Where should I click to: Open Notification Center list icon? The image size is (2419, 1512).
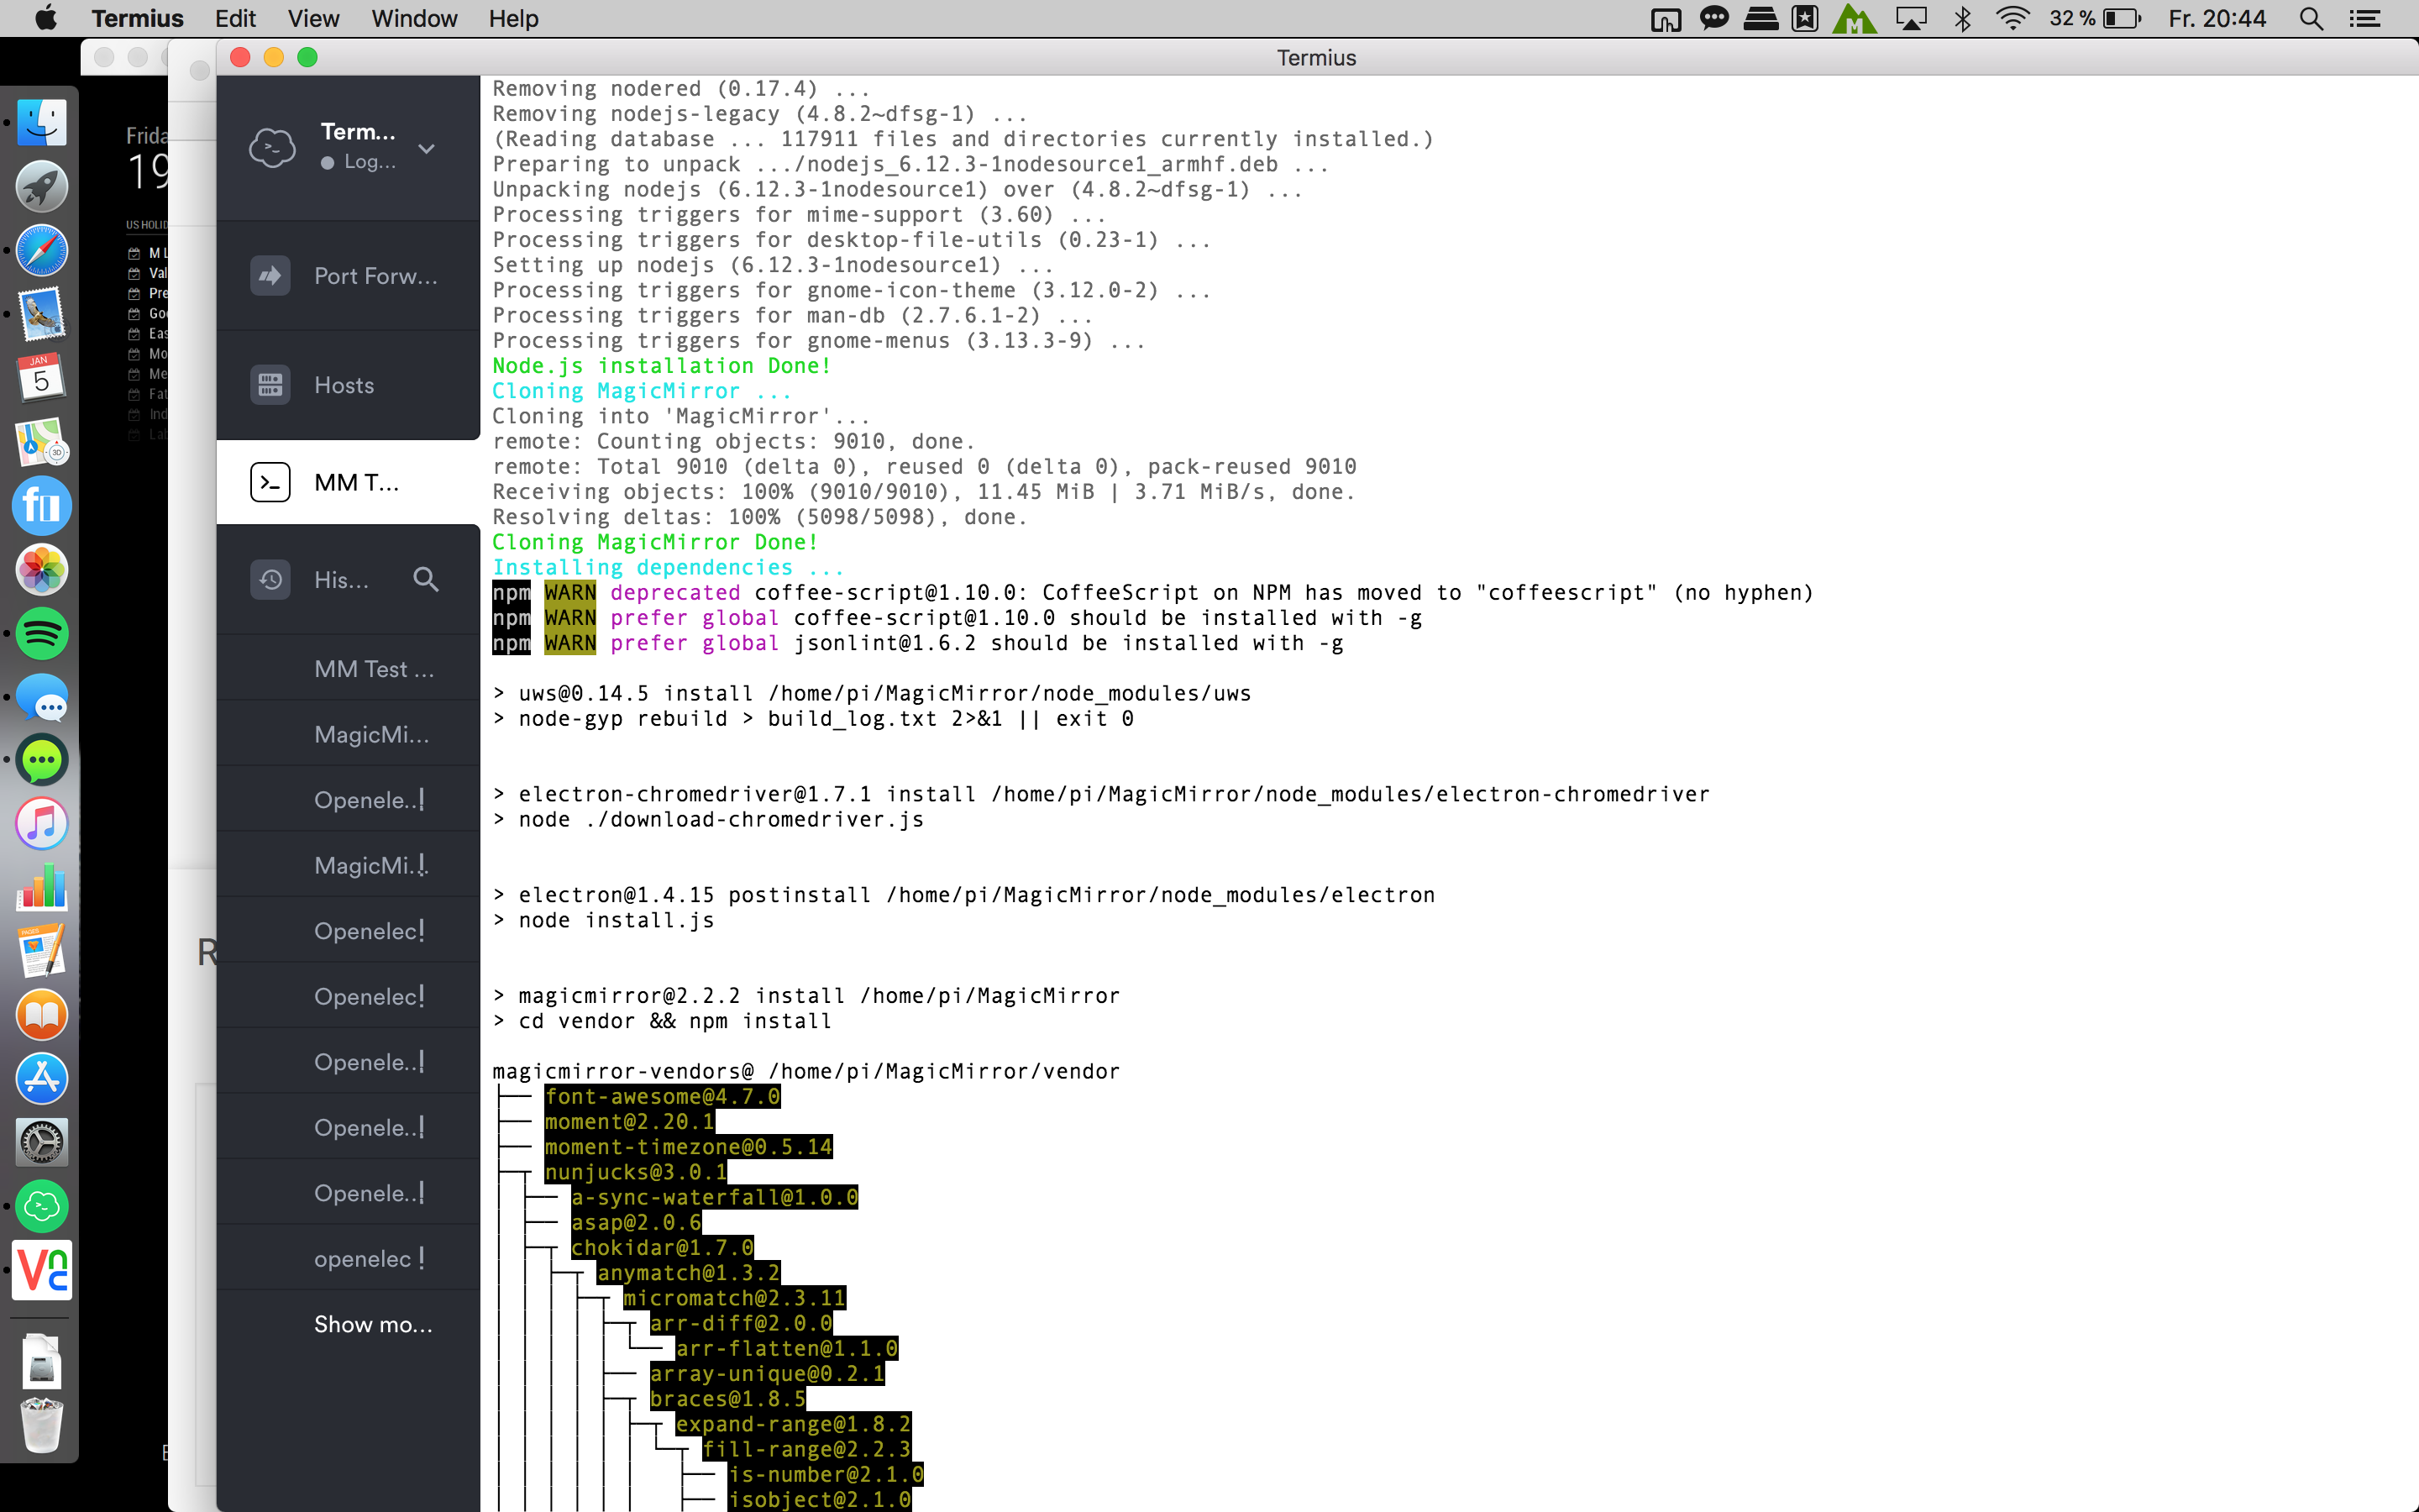click(x=2364, y=19)
